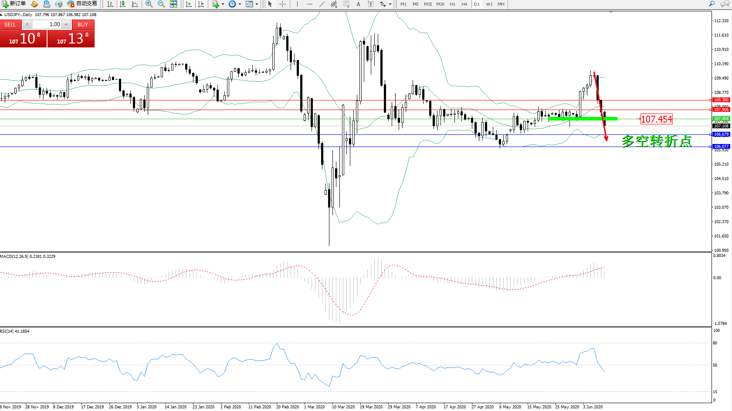Toggle 自动交易 (AutoTrading) on the toolbar
732x411 pixels.
coord(82,4)
